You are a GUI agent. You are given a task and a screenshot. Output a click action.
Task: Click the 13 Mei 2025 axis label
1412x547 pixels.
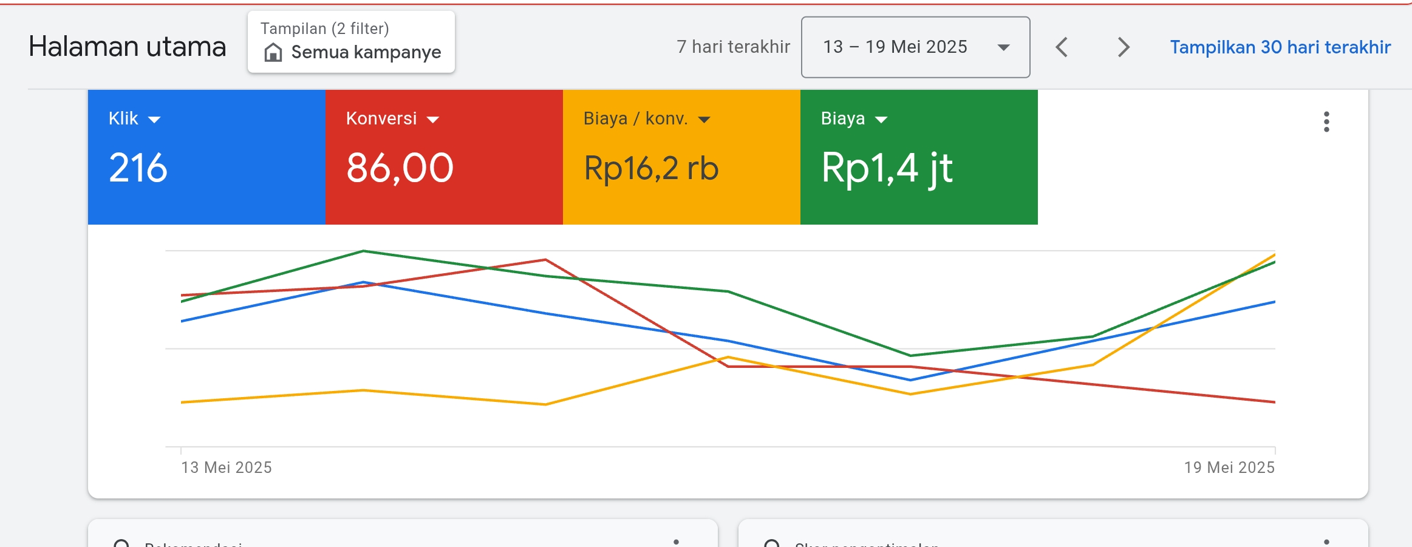(x=227, y=467)
